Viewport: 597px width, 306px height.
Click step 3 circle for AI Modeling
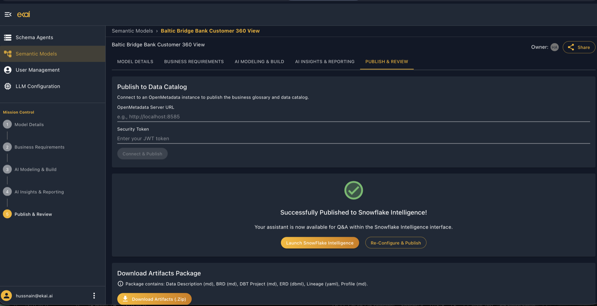7,169
